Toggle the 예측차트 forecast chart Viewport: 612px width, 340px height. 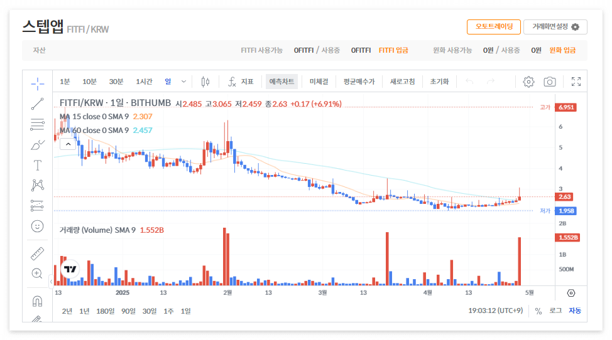(281, 82)
